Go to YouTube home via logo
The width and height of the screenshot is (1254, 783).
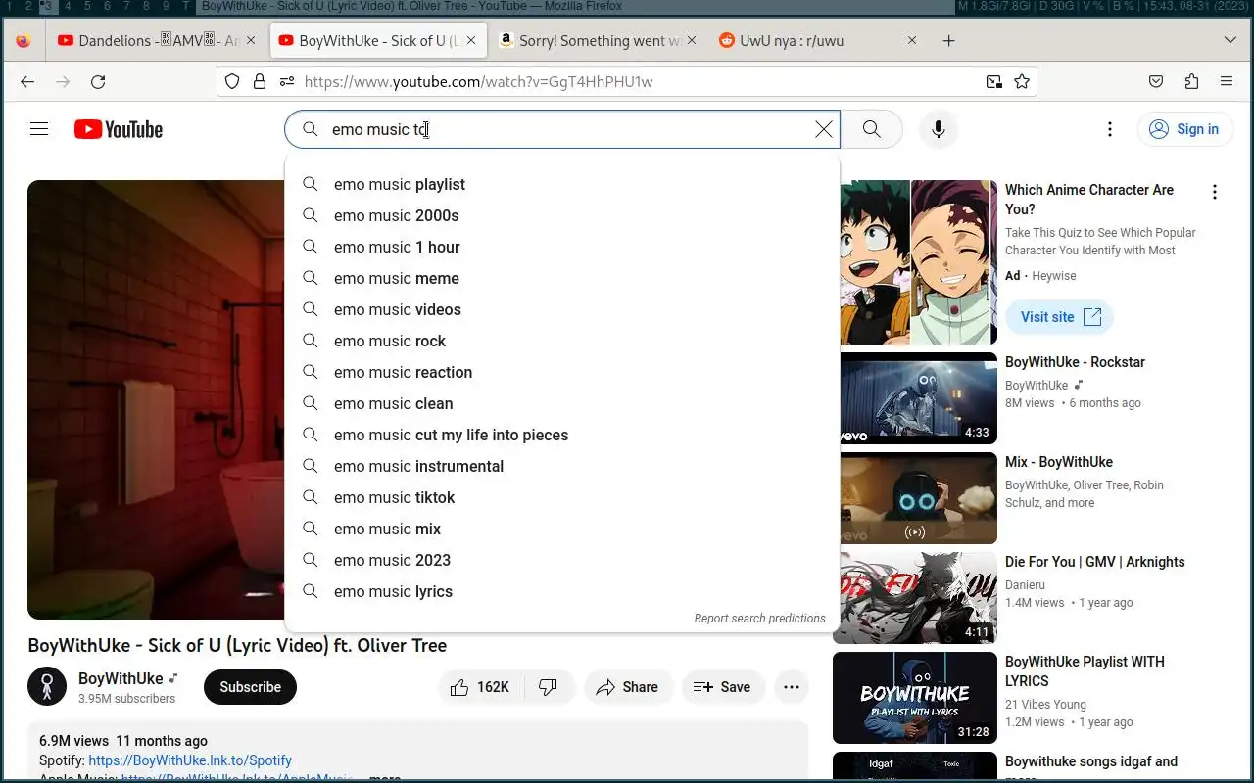119,129
